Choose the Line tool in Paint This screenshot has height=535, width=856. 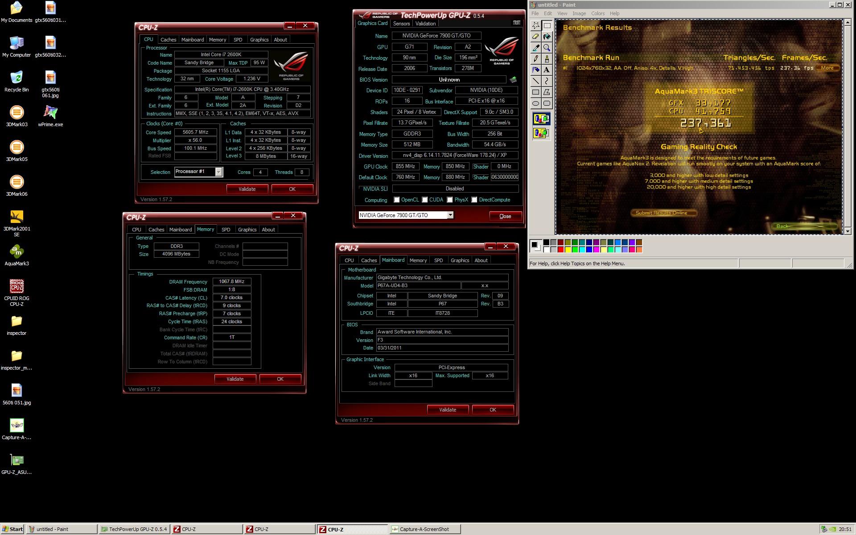535,81
